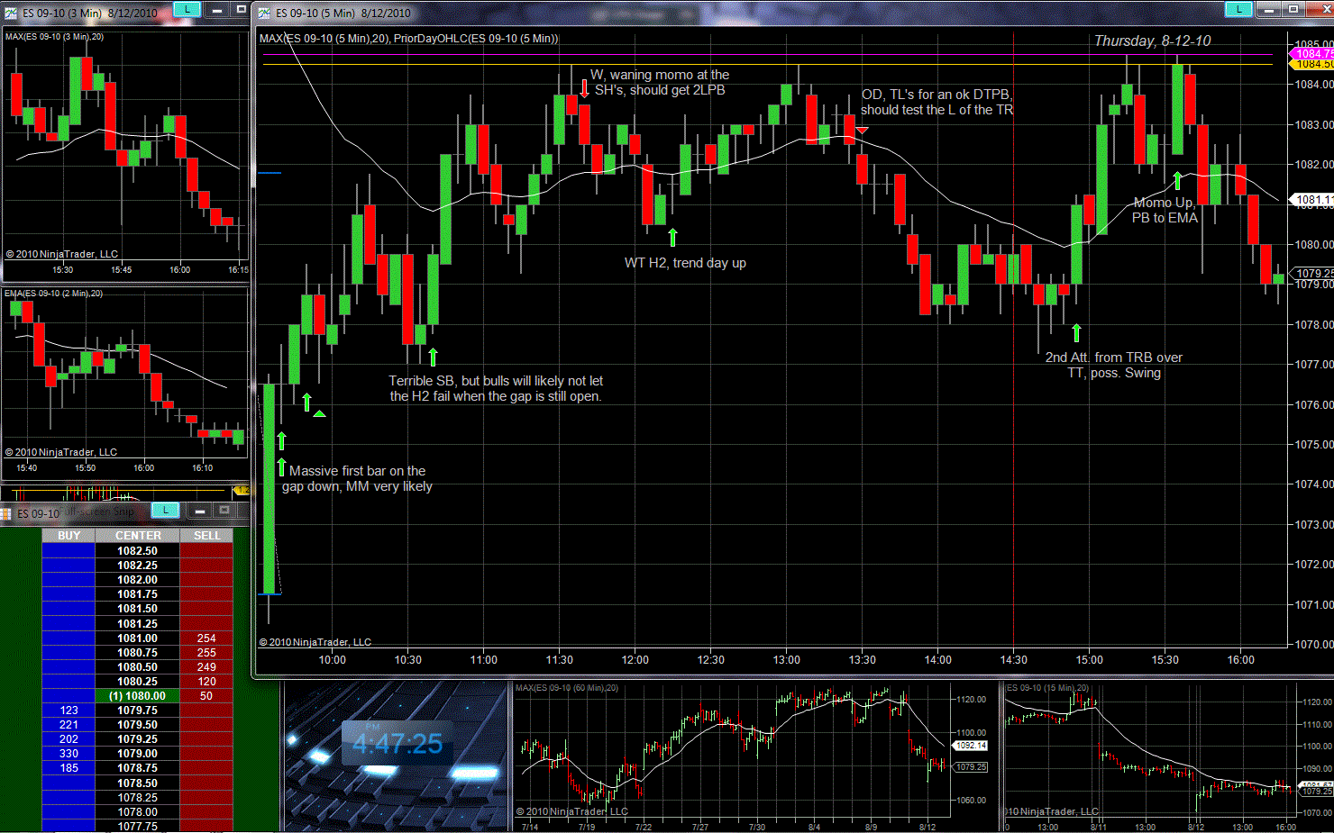
Task: Click the red vertical line at 14:30
Action: coord(1013,450)
